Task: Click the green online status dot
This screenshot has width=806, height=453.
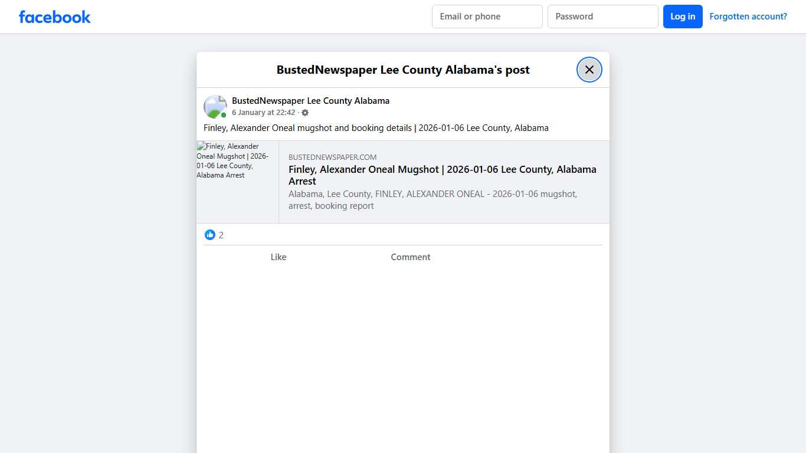Action: click(223, 114)
